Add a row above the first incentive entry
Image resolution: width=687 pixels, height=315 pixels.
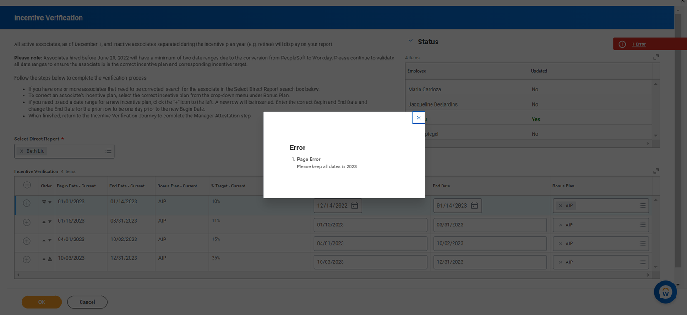click(27, 203)
